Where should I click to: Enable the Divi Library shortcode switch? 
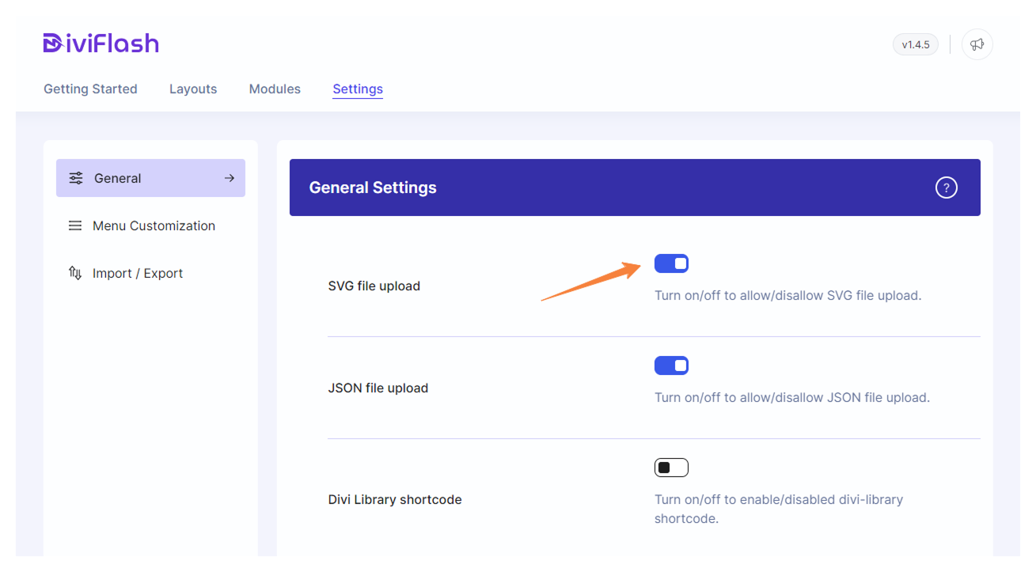[671, 468]
